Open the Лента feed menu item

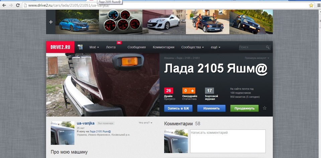(x=111, y=47)
